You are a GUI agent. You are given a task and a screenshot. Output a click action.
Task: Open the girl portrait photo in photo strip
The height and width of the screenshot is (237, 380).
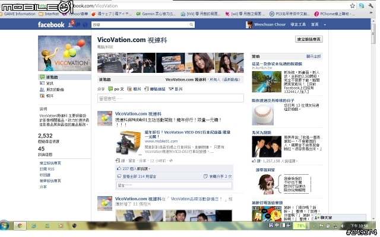click(200, 63)
